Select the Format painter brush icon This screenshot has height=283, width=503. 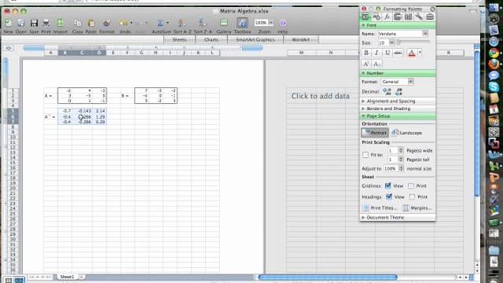click(x=107, y=23)
